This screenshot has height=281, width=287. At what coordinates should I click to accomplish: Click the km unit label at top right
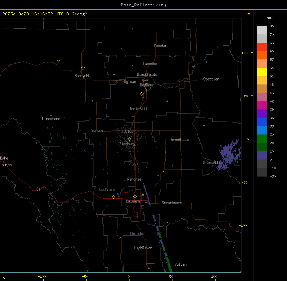[248, 14]
